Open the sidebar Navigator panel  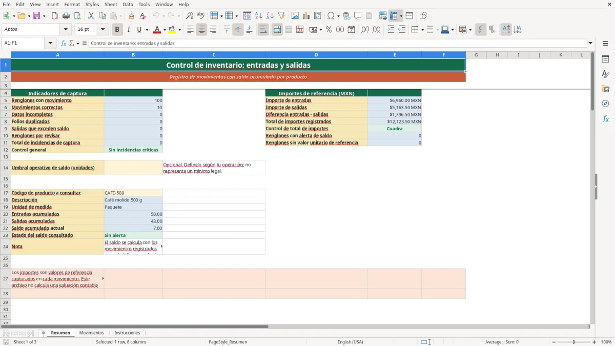pyautogui.click(x=605, y=104)
